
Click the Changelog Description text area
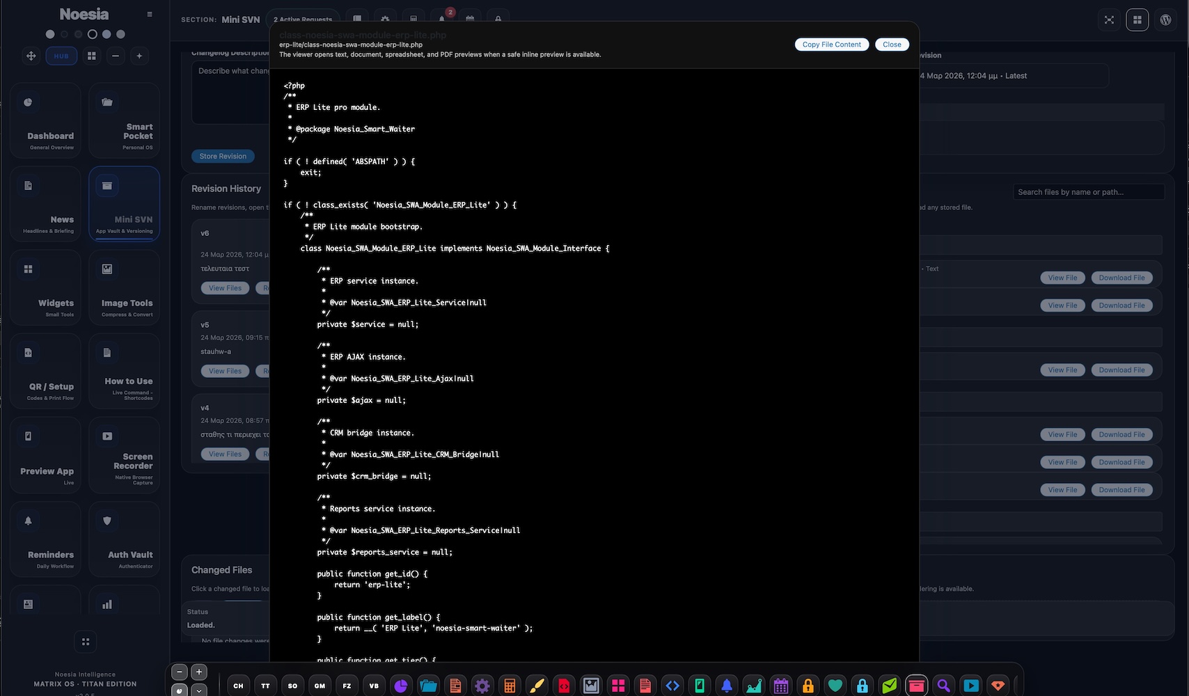click(230, 93)
